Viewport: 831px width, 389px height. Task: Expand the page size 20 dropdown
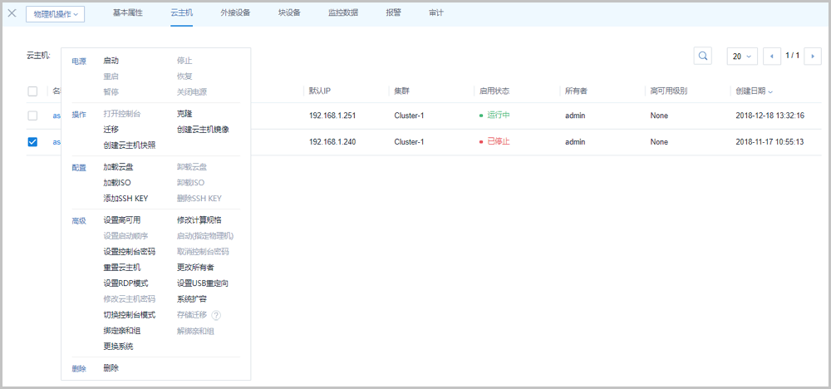click(742, 56)
